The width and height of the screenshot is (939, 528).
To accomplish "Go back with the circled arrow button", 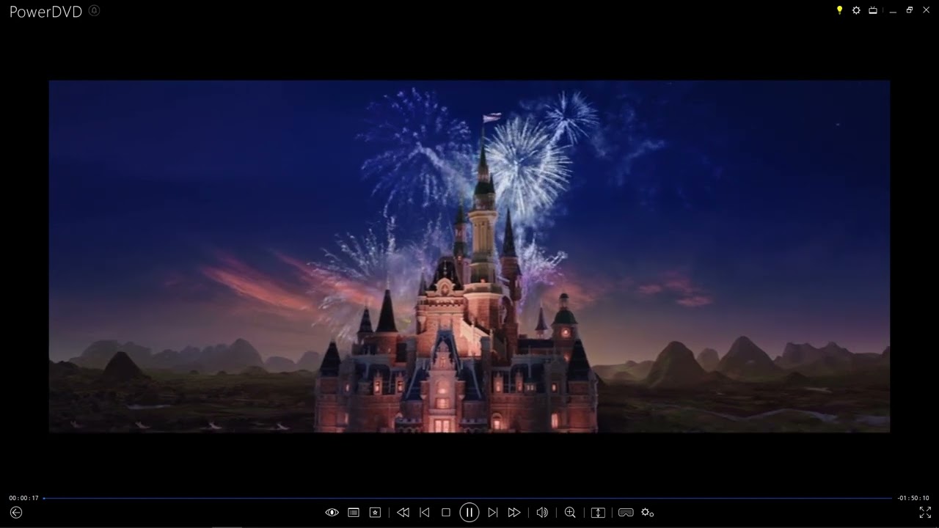I will [x=16, y=513].
